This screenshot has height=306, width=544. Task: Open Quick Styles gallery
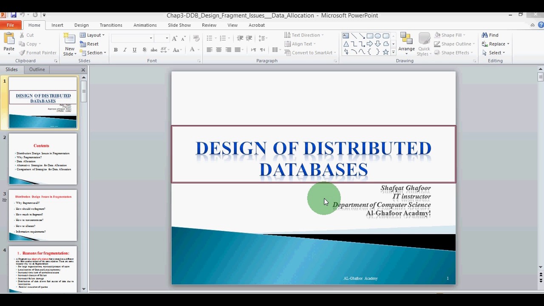[x=424, y=44]
